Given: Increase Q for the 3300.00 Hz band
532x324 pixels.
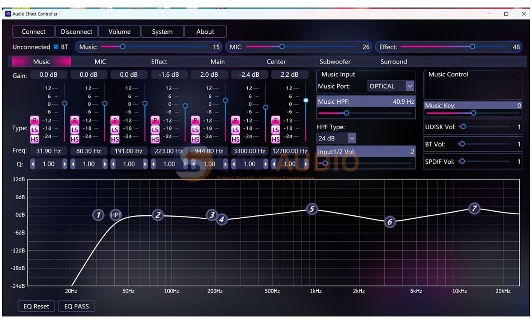Looking at the screenshot, I should [x=266, y=164].
